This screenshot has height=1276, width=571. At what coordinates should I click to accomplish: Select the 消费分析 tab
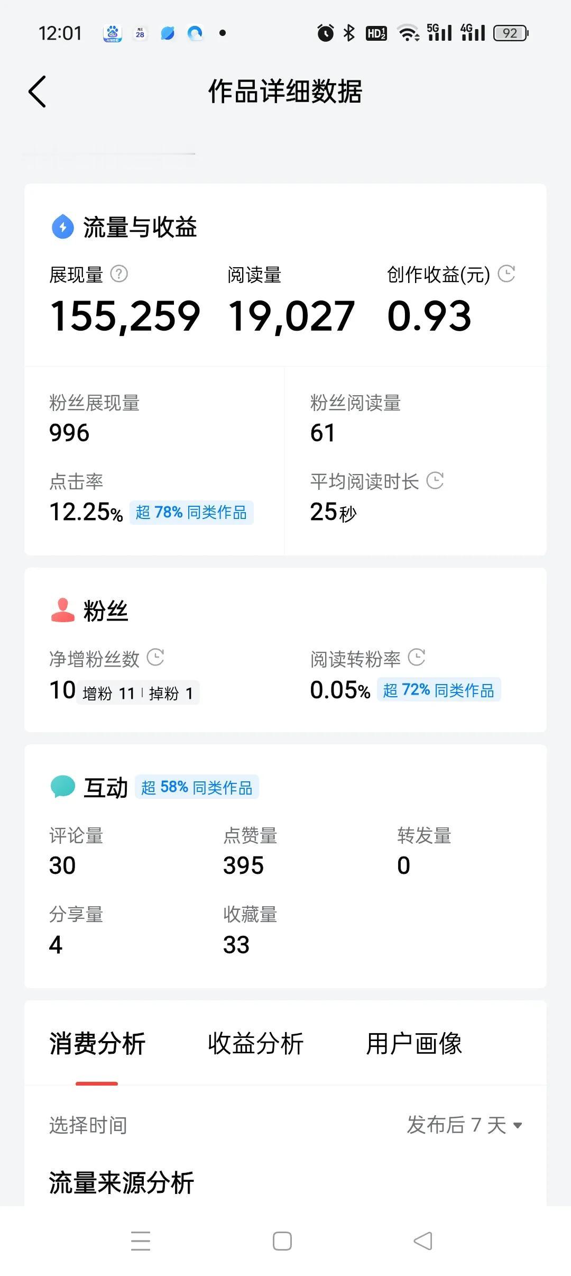(x=97, y=1044)
